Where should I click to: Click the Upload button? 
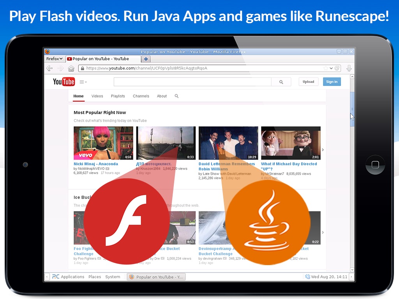click(x=309, y=82)
